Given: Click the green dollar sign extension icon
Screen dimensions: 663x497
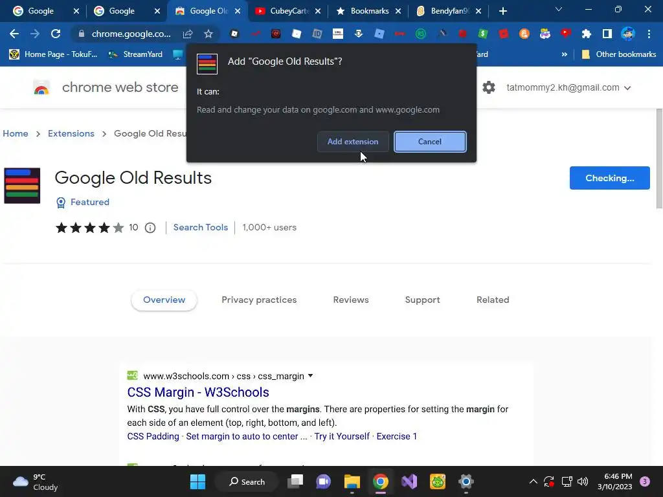Looking at the screenshot, I should [482, 34].
